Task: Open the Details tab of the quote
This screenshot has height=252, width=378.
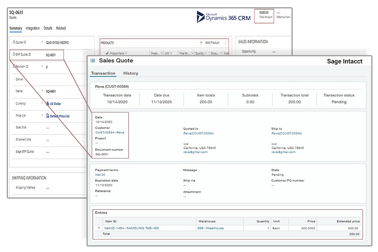Action: tap(48, 28)
